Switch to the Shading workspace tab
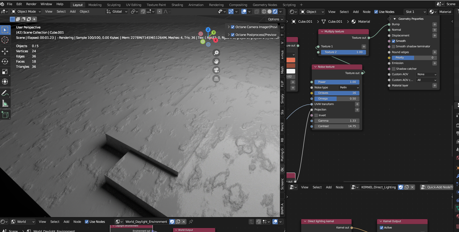The height and width of the screenshot is (232, 459). click(x=177, y=5)
